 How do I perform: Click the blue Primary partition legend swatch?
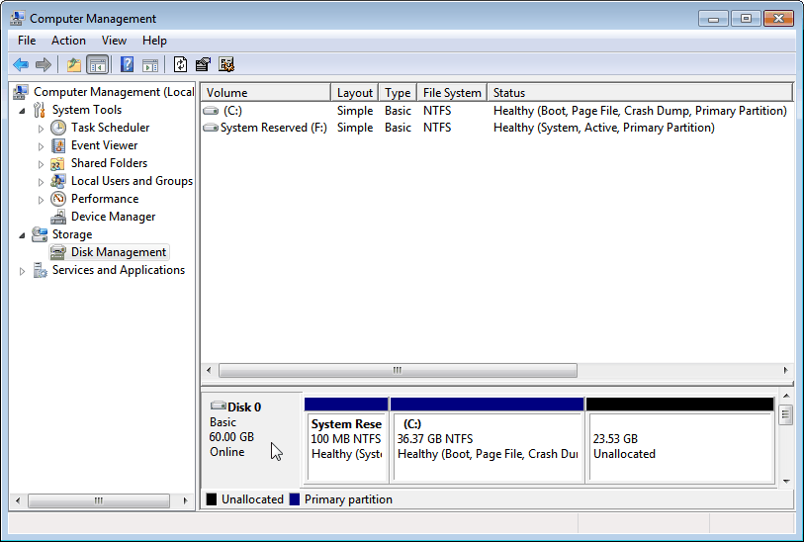pyautogui.click(x=295, y=499)
